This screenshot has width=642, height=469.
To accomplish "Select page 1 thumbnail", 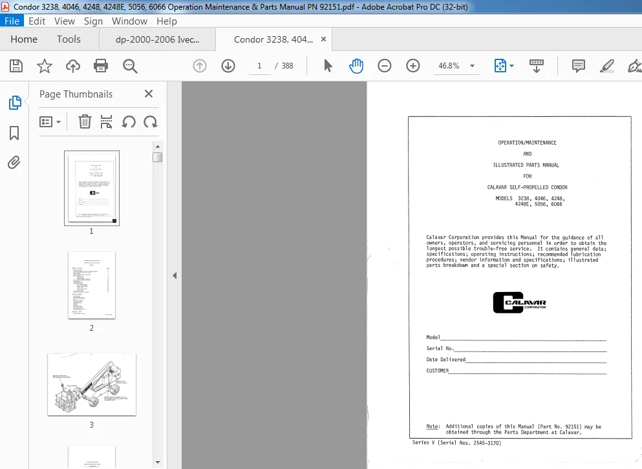I will (x=92, y=188).
